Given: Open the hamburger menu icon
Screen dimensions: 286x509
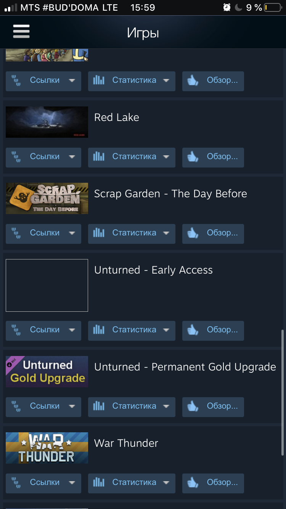Looking at the screenshot, I should tap(21, 31).
